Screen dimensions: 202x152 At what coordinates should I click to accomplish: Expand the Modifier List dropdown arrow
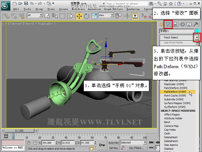[x=197, y=37]
